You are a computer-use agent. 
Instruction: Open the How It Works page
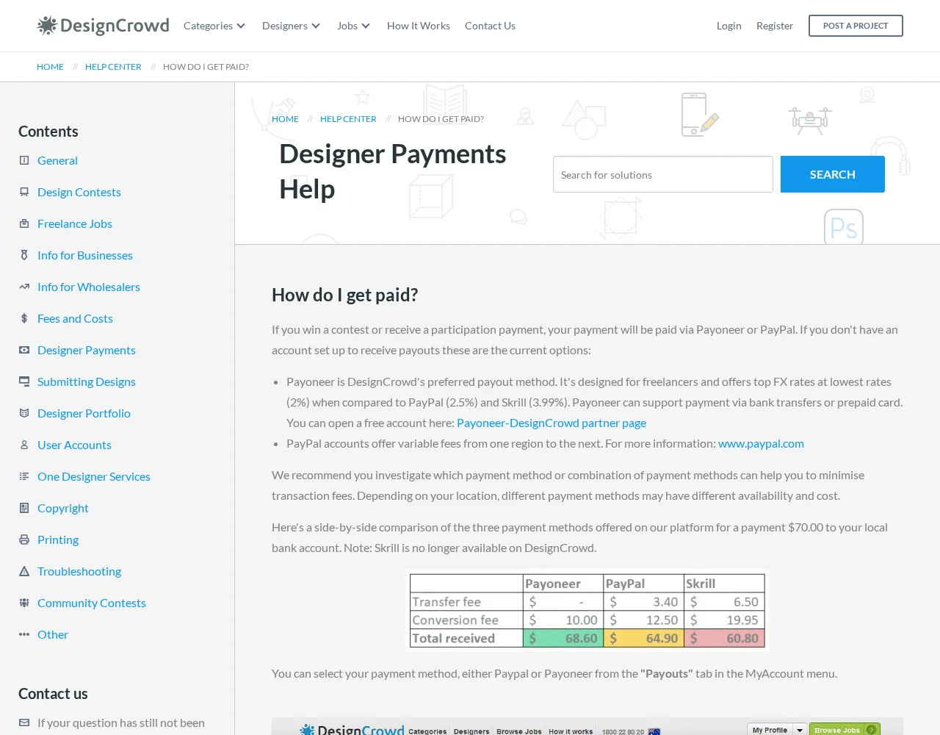[419, 26]
